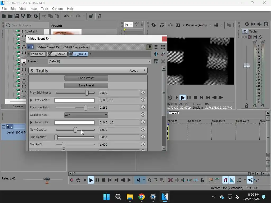Click the Search plug-ins field
Image resolution: width=271 pixels, height=203 pixels.
tap(27, 25)
